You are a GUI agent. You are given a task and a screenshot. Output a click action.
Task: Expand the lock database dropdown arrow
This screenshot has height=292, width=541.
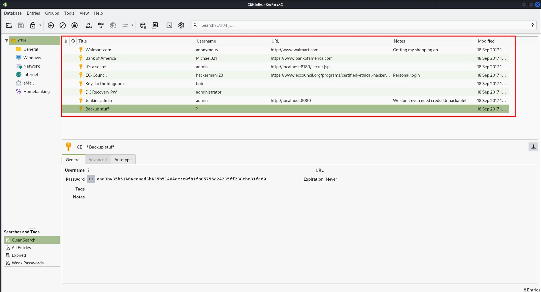pyautogui.click(x=40, y=25)
